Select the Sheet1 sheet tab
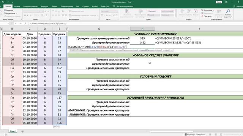The width and height of the screenshot is (243, 136). (x=13, y=131)
